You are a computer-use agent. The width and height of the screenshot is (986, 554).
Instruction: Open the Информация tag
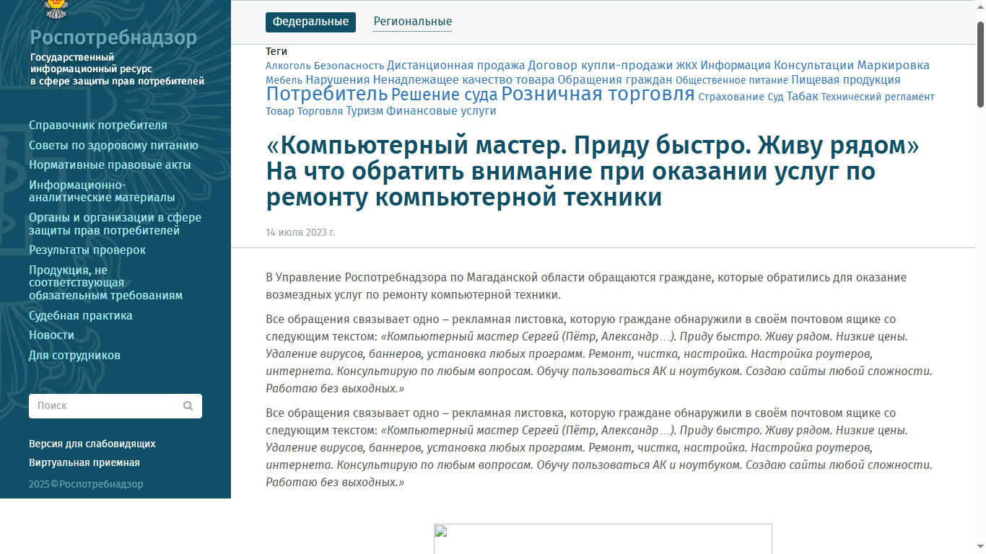coord(736,66)
